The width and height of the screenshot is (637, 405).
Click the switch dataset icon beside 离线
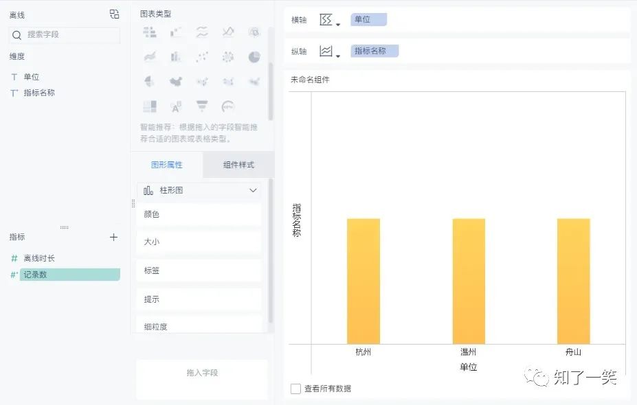coord(114,14)
